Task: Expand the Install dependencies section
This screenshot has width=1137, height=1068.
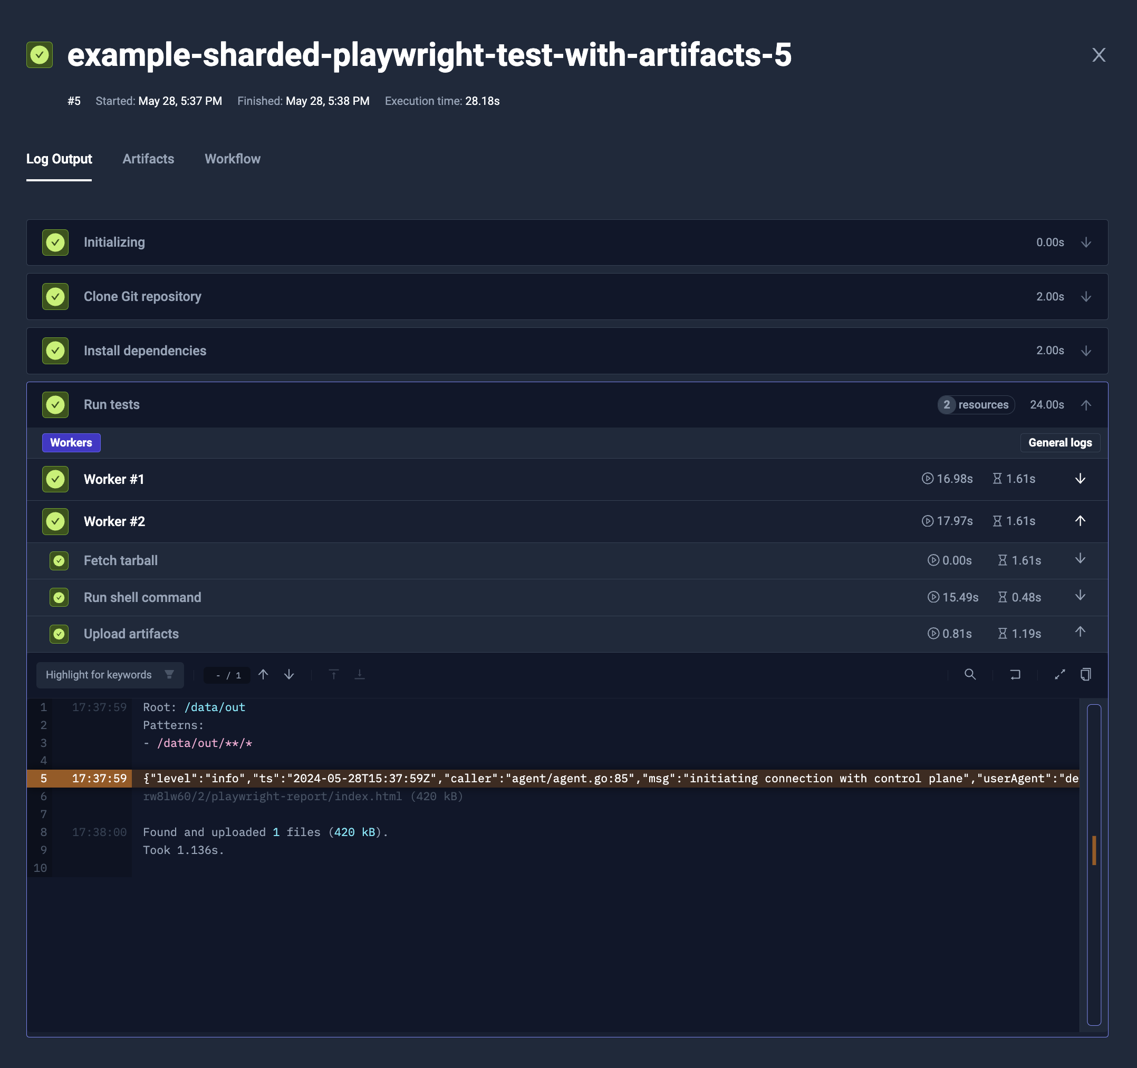Action: pyautogui.click(x=1086, y=351)
